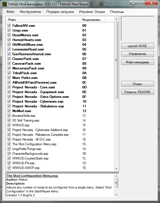Uncheck OldWorldBlues.esm checkbox
The image size is (160, 203).
point(9,45)
